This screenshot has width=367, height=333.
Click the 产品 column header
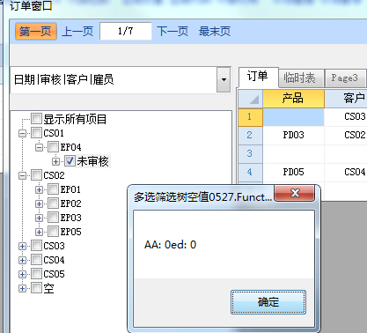coord(293,99)
